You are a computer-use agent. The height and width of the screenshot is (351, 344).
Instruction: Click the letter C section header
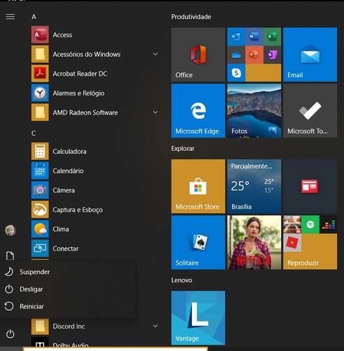[34, 133]
